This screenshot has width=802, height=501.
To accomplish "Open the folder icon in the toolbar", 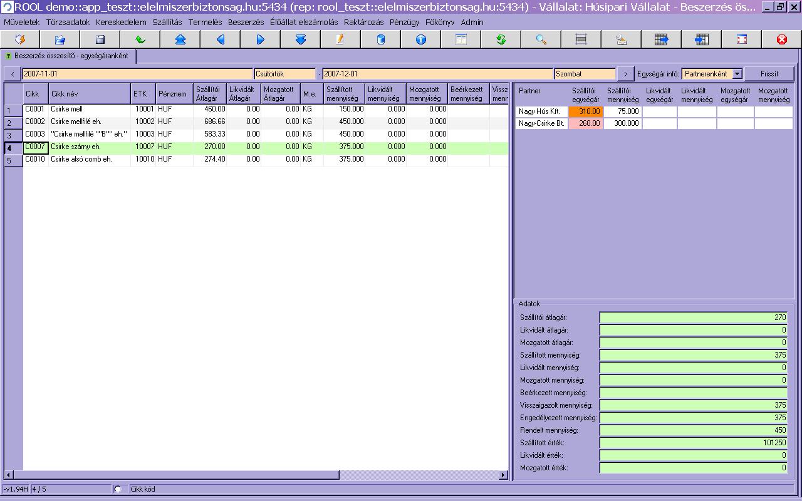I will click(x=60, y=39).
